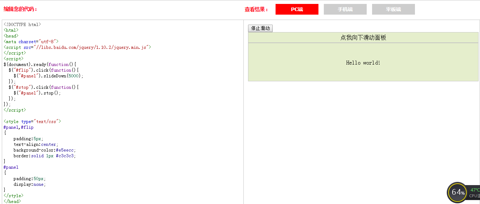Click the <html> tag line

point(11,30)
